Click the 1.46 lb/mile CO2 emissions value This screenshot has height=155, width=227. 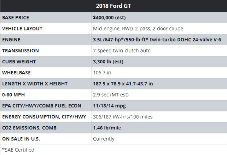tap(107, 128)
